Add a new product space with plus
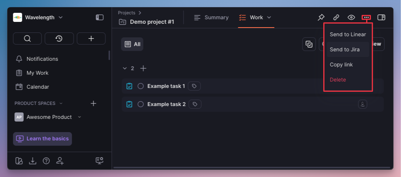 [94, 103]
